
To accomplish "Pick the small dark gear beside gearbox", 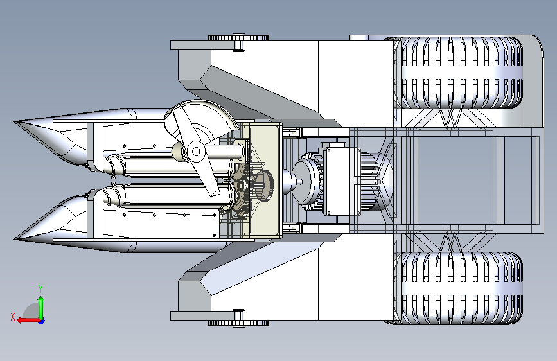I will [264, 185].
